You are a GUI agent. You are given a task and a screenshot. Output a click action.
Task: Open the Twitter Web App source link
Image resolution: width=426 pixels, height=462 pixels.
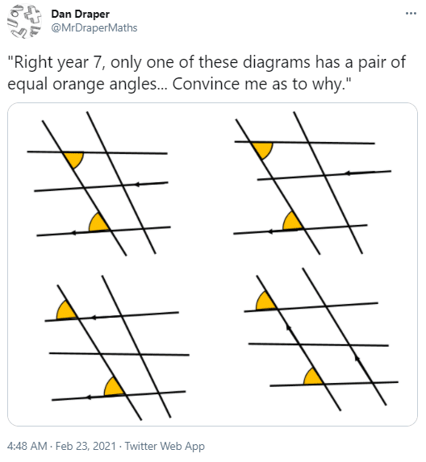[x=165, y=446]
